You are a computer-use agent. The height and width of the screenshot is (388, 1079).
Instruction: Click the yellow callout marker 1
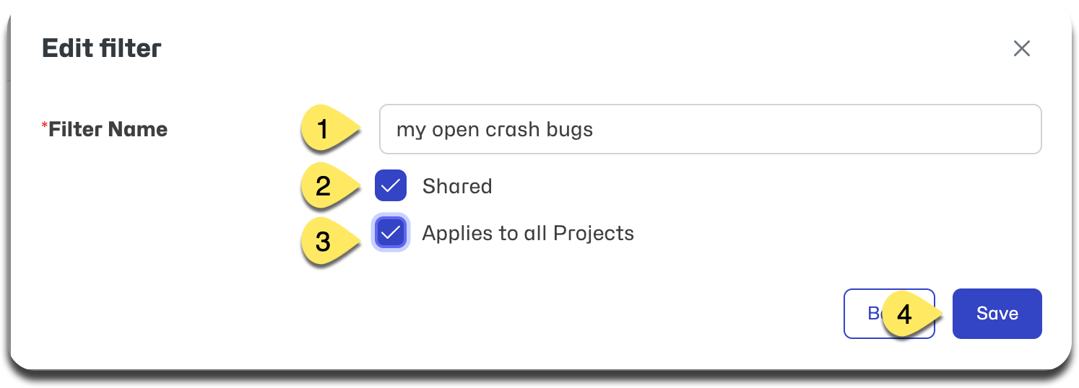pos(329,130)
